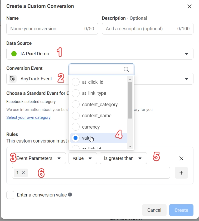
Task: Select the currency radio option
Action: 76,127
